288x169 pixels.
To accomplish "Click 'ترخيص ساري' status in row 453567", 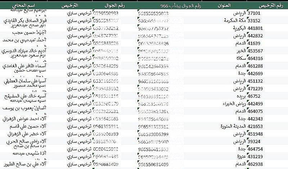I will (79, 51).
